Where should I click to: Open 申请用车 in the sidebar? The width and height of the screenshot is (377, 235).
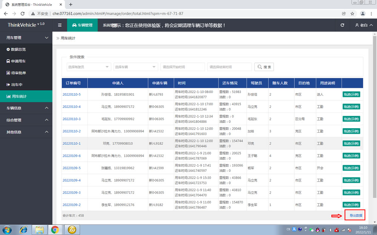(x=26, y=61)
